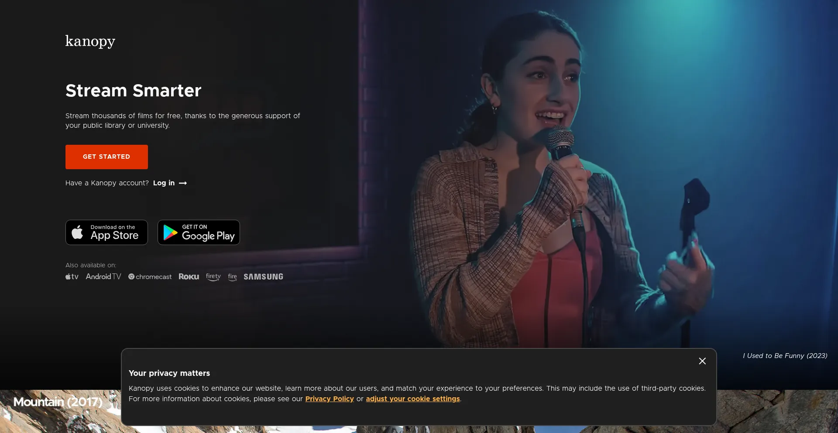This screenshot has height=433, width=838.
Task: Select the Amazon Fire tablet logo
Action: click(x=232, y=277)
